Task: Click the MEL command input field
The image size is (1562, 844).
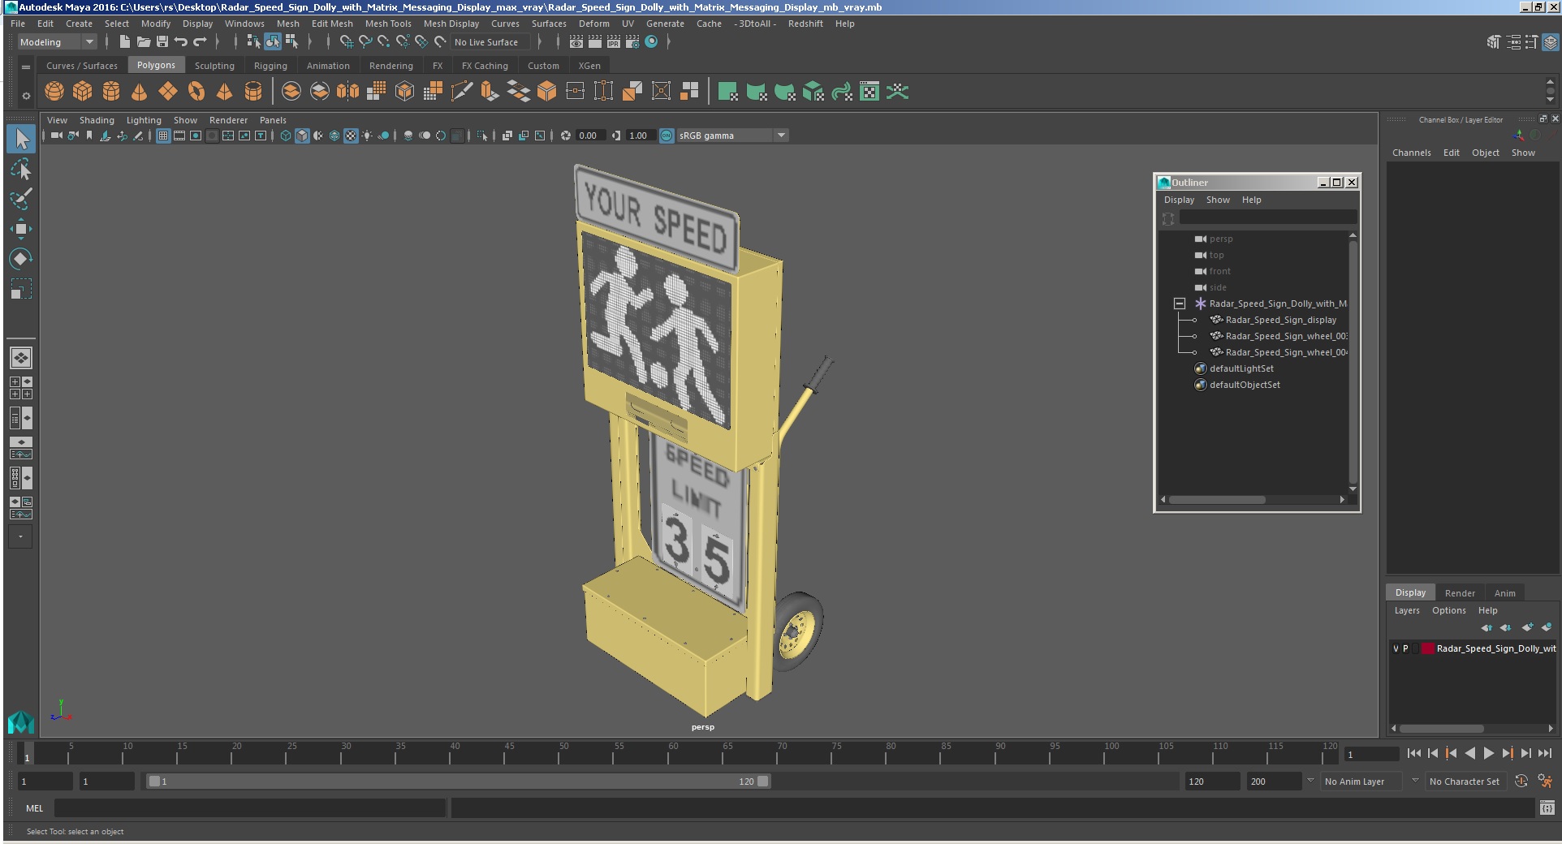Action: [250, 808]
